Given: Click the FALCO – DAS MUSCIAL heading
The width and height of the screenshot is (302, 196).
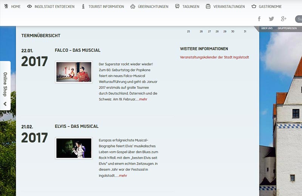Looking at the screenshot, I should click(78, 50).
